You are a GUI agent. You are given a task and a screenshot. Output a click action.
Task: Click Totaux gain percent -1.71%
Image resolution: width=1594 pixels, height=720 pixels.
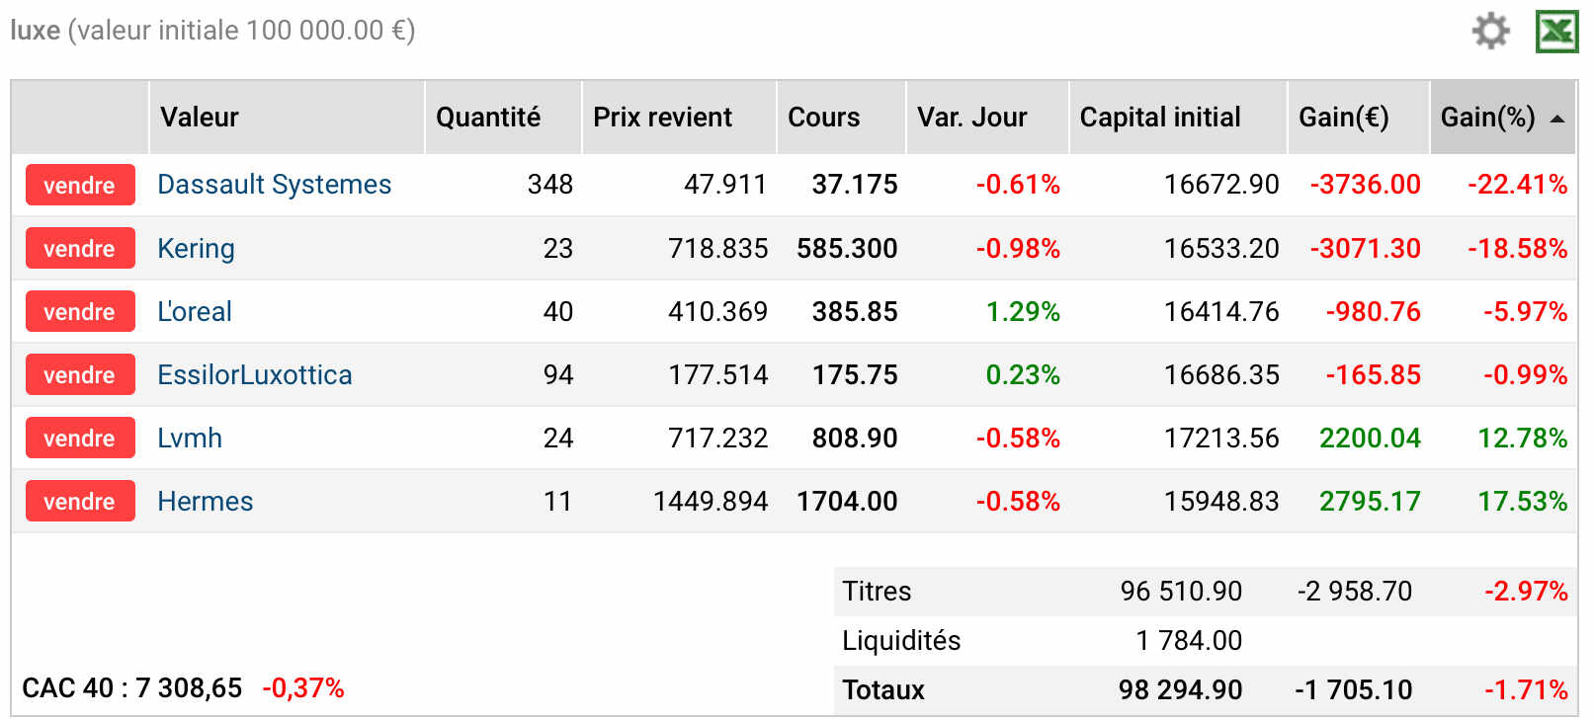1526,689
